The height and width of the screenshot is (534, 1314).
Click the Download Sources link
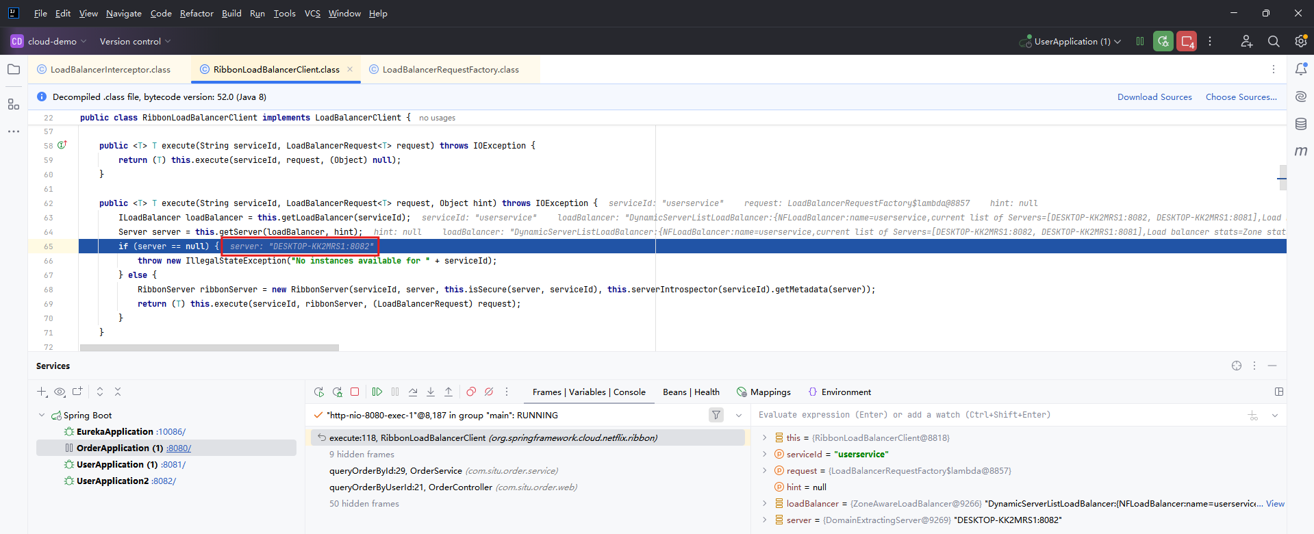(1154, 97)
